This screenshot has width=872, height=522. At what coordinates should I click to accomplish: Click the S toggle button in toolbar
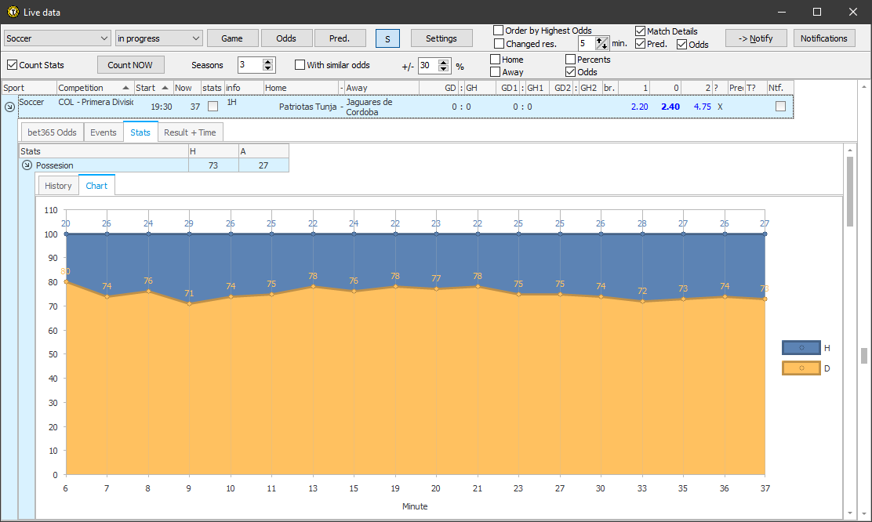click(387, 38)
